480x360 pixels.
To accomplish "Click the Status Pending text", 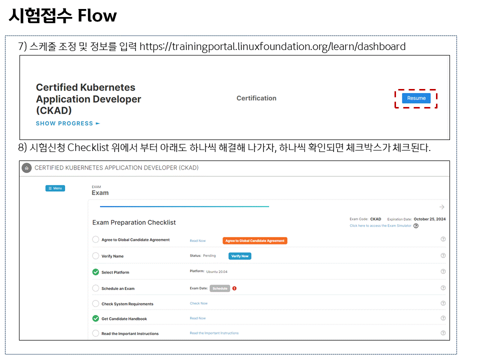I will click(x=202, y=255).
